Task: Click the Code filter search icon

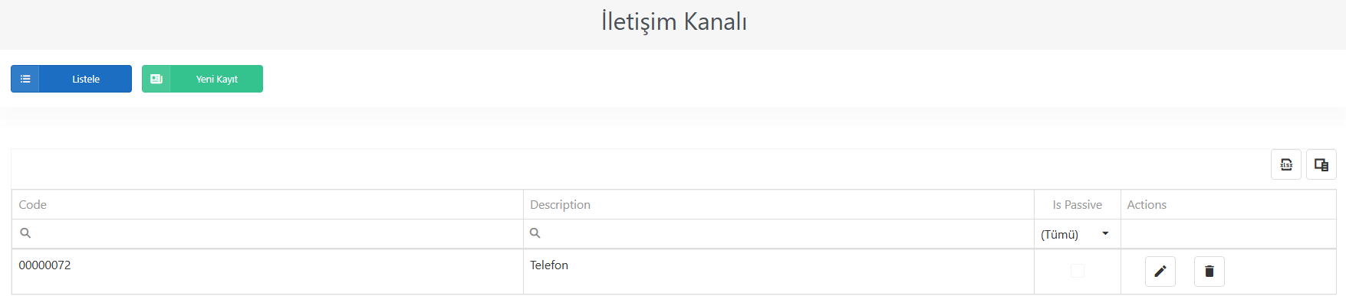Action: click(25, 233)
